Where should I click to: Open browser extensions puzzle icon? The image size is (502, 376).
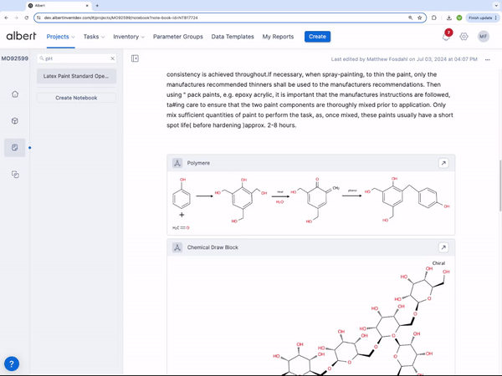pyautogui.click(x=433, y=18)
